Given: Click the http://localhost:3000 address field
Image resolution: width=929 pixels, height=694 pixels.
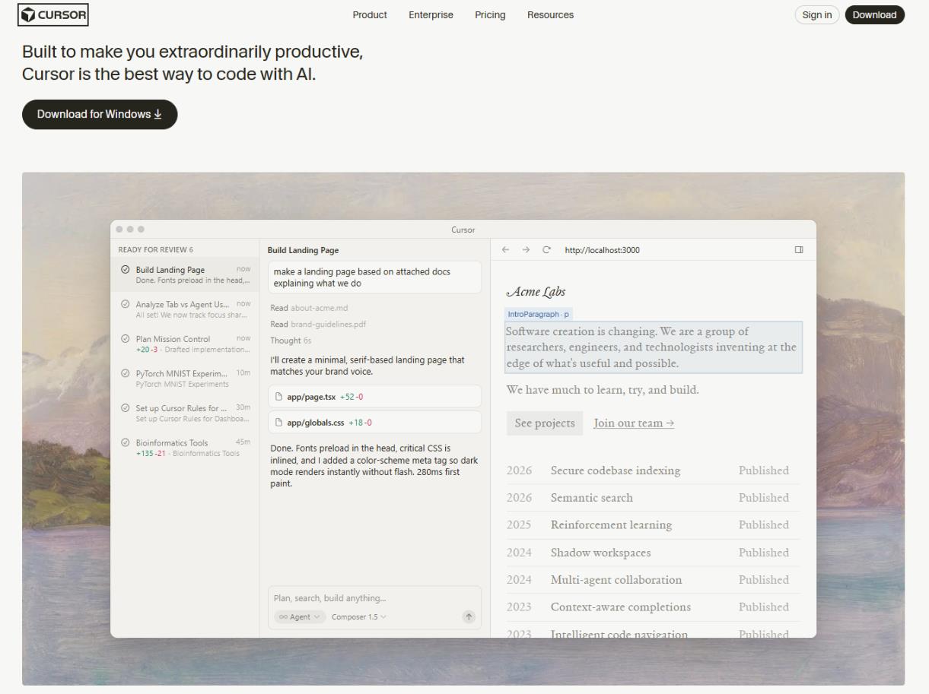Looking at the screenshot, I should point(602,250).
